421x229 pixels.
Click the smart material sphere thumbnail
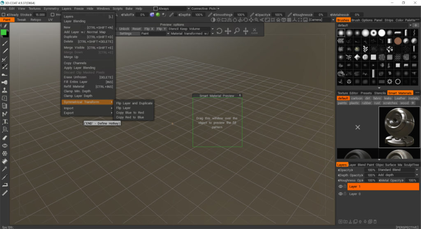(399, 127)
